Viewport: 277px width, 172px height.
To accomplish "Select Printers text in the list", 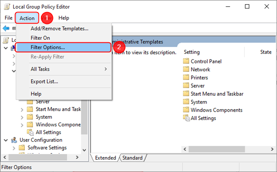I will tap(199, 77).
